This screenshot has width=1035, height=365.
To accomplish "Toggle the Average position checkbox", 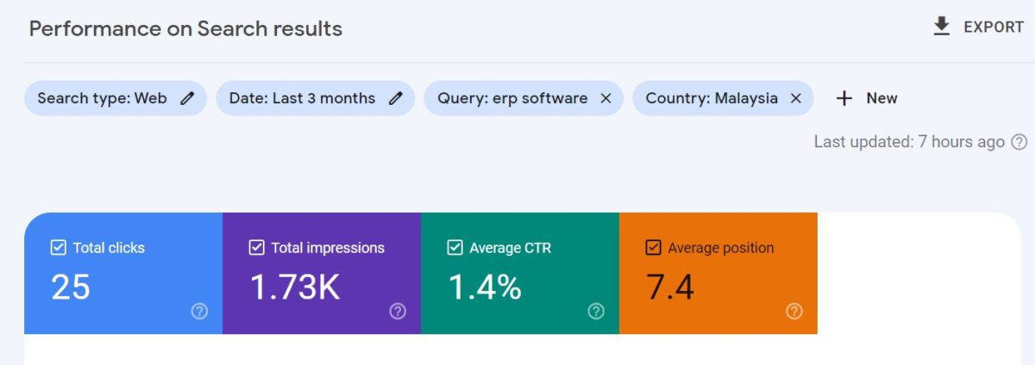I will coord(654,248).
